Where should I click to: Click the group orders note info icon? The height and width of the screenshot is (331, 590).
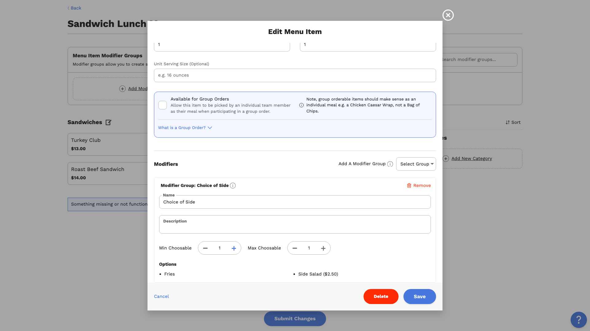[x=301, y=105]
